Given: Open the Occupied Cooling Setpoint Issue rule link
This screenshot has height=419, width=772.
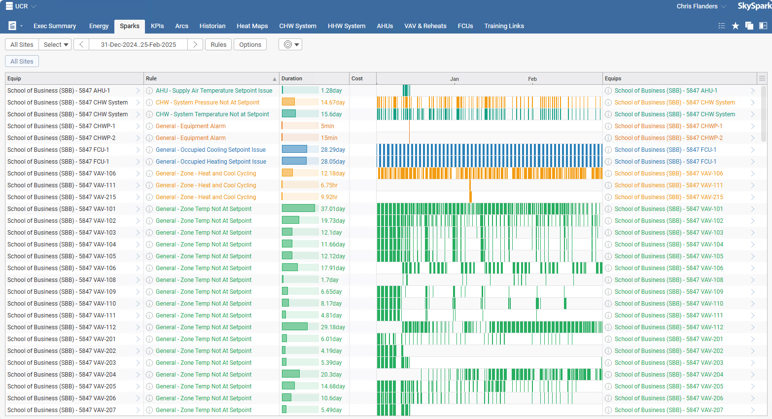Looking at the screenshot, I should 211,150.
